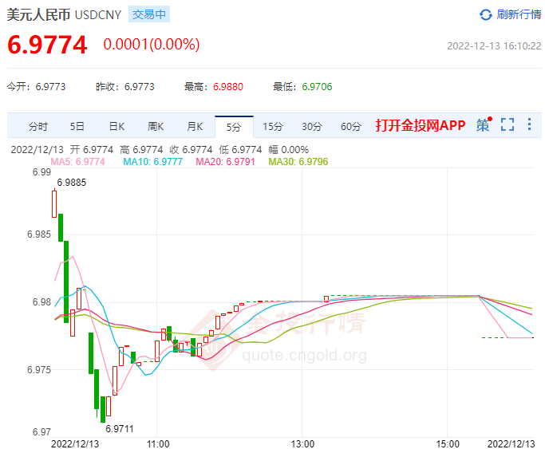Image resolution: width=545 pixels, height=449 pixels.
Task: Click the MA10: 6.9777 indicator label
Action: coord(153,162)
